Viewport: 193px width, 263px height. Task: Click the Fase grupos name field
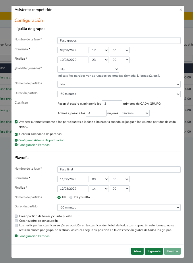coord(119,40)
